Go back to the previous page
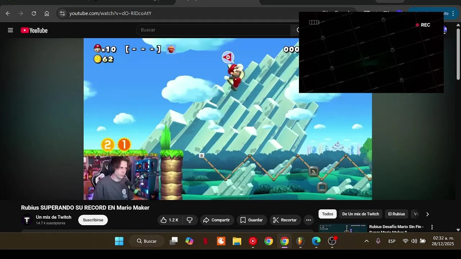 point(8,13)
